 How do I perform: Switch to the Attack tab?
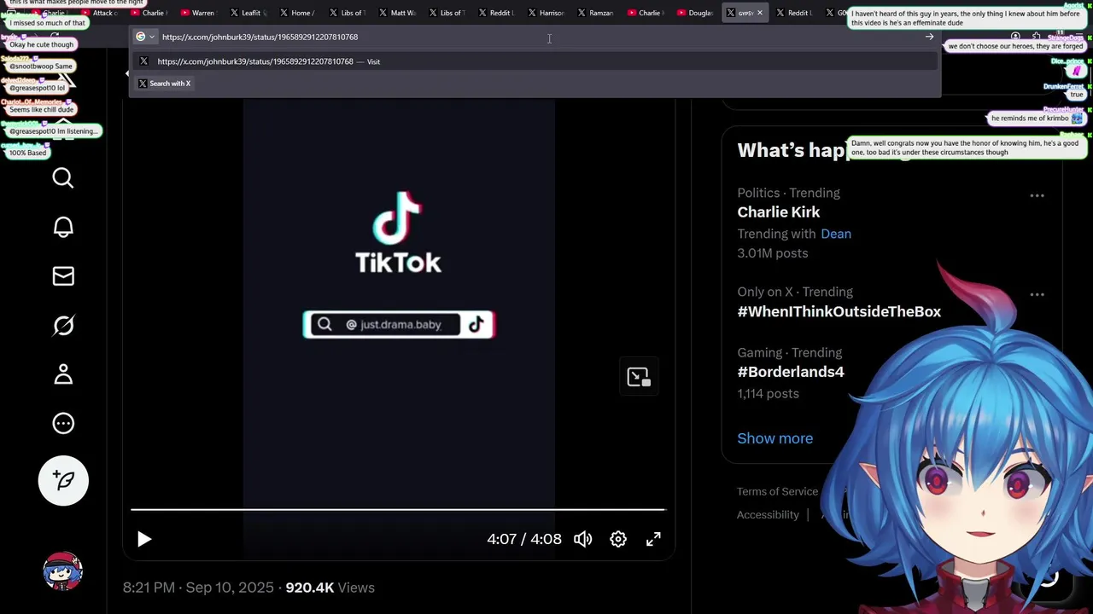point(99,13)
